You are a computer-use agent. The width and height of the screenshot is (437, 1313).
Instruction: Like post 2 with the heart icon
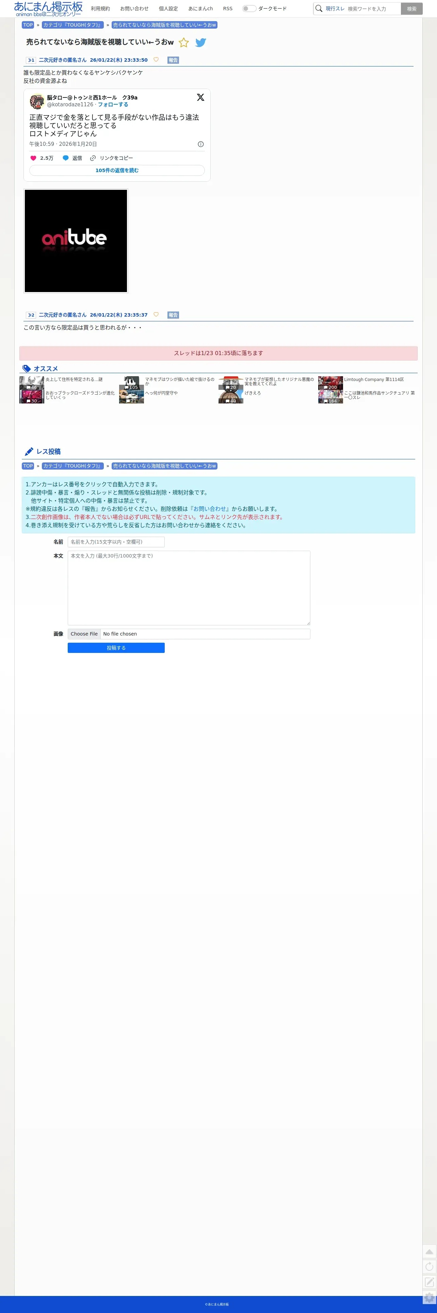[x=156, y=315]
